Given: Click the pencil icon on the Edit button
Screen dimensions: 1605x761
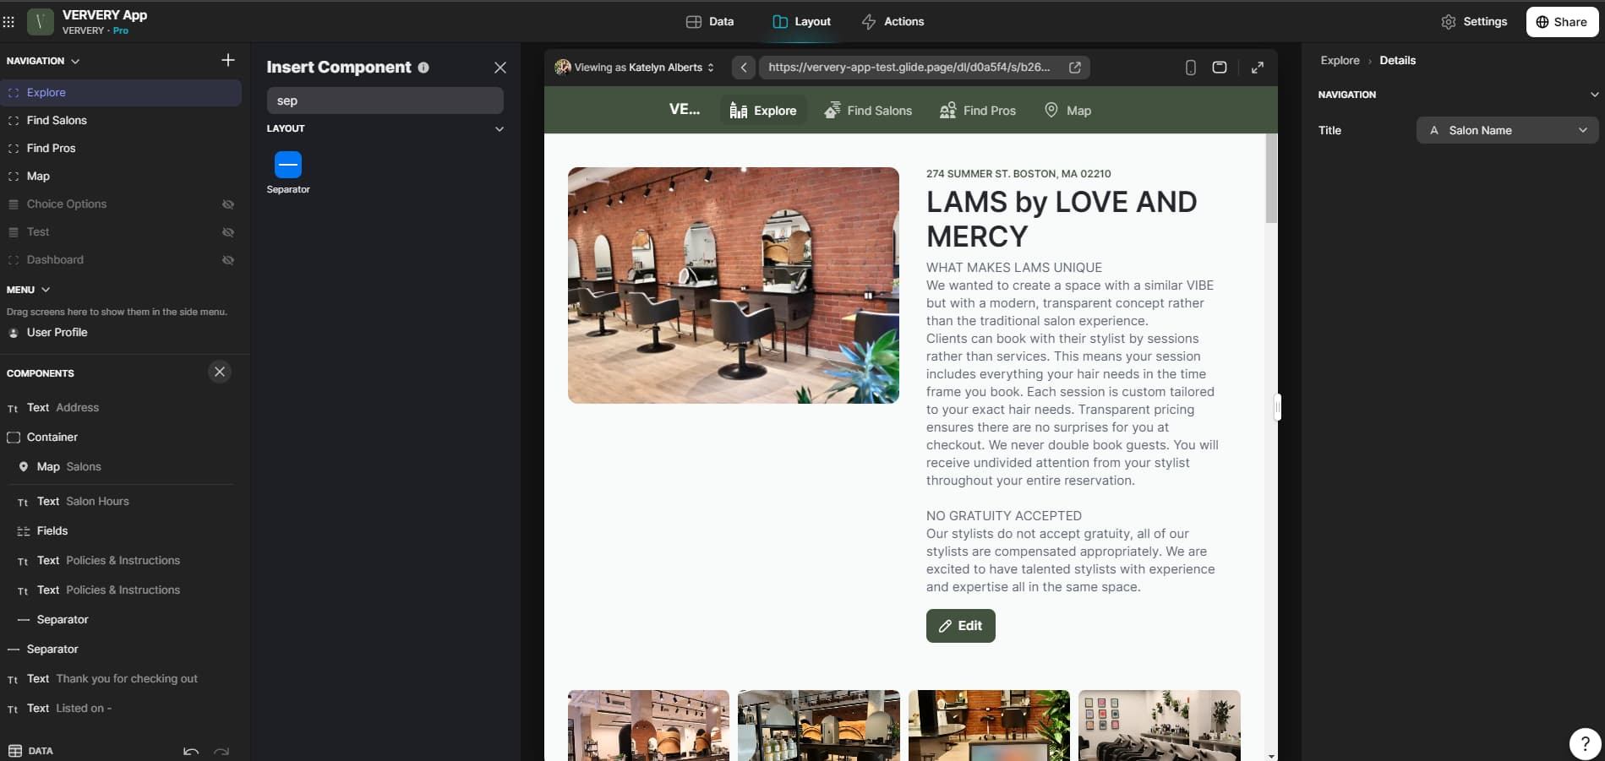Looking at the screenshot, I should click(945, 626).
